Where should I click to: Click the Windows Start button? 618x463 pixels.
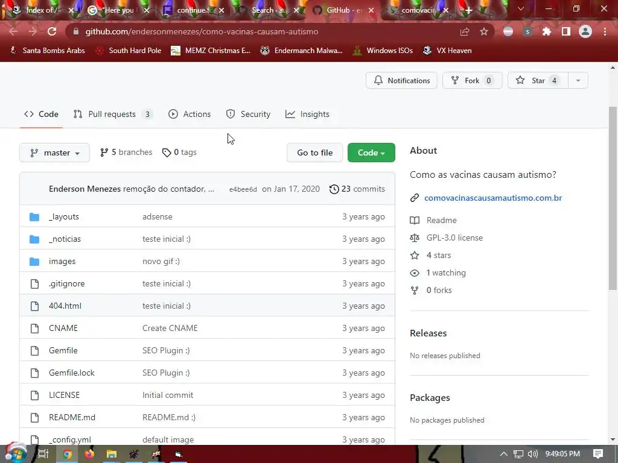16,453
